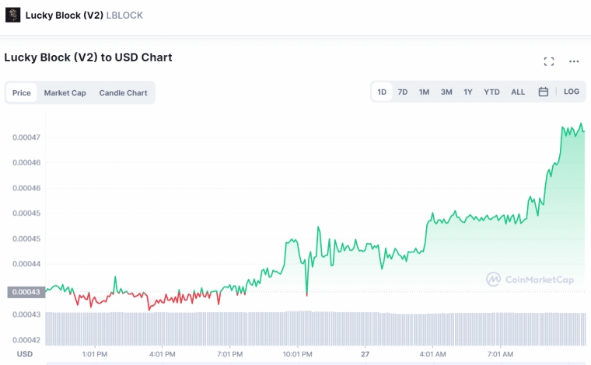The width and height of the screenshot is (591, 365).
Task: Select the 1D time range
Action: point(382,92)
